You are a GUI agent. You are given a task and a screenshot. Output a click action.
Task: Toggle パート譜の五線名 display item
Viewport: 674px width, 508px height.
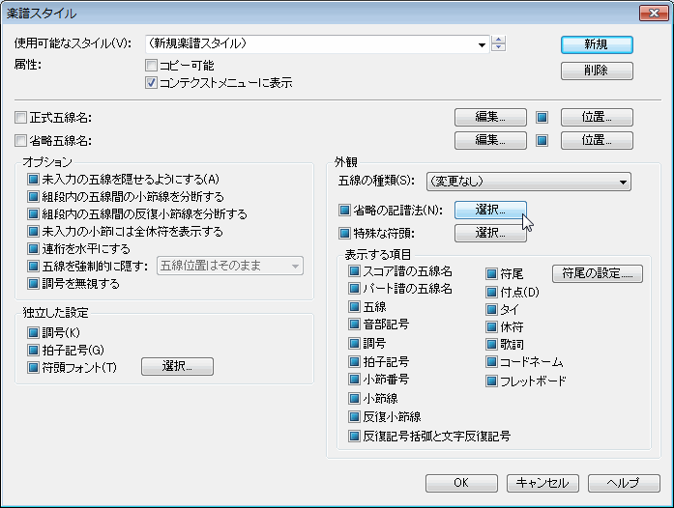point(354,288)
